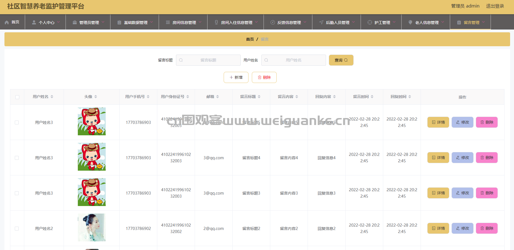
Task: Open the 留言管理 menu tab
Action: [x=471, y=22]
